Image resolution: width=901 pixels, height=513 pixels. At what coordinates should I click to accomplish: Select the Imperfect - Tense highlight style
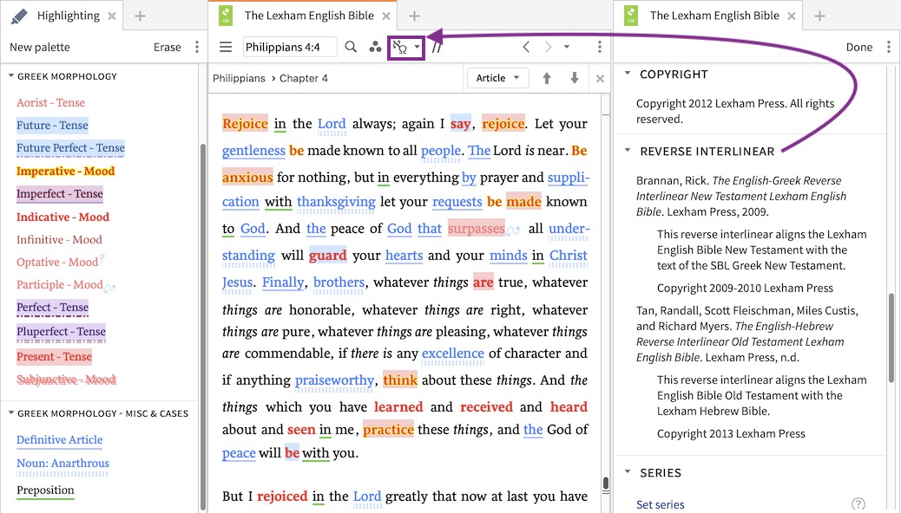click(x=60, y=194)
